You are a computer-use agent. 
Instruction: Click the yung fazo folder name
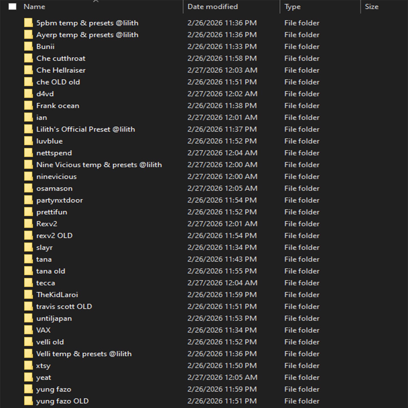coord(54,389)
